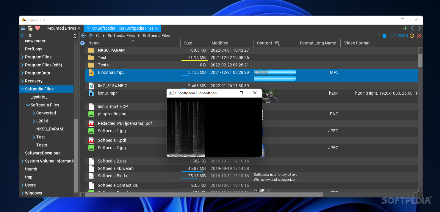Expand Program Files (x86) tree node
Screen dimensions: 440x212
tap(23, 65)
